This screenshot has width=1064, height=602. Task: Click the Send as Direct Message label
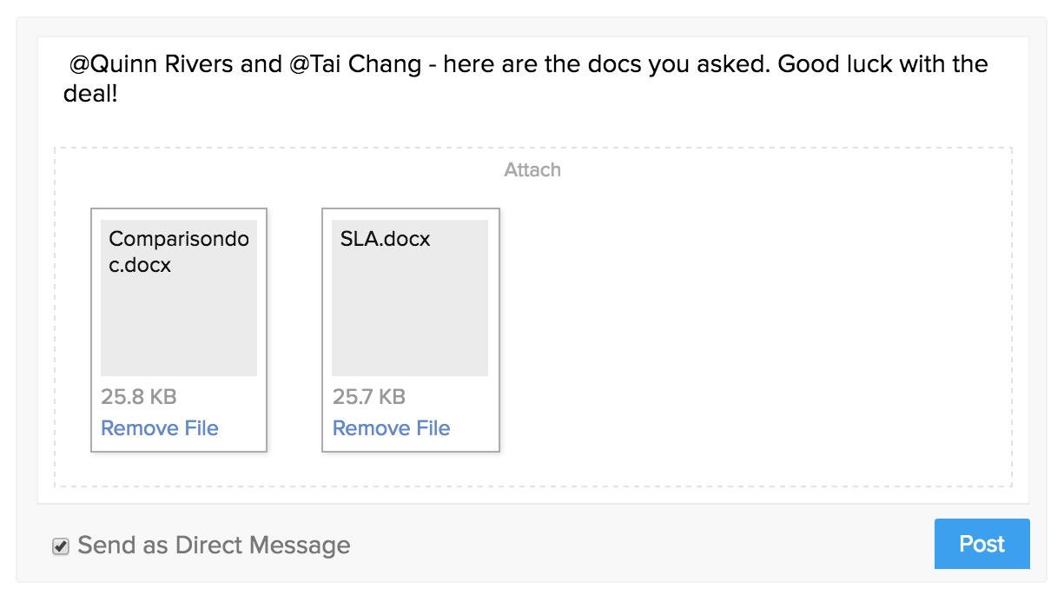pyautogui.click(x=214, y=546)
